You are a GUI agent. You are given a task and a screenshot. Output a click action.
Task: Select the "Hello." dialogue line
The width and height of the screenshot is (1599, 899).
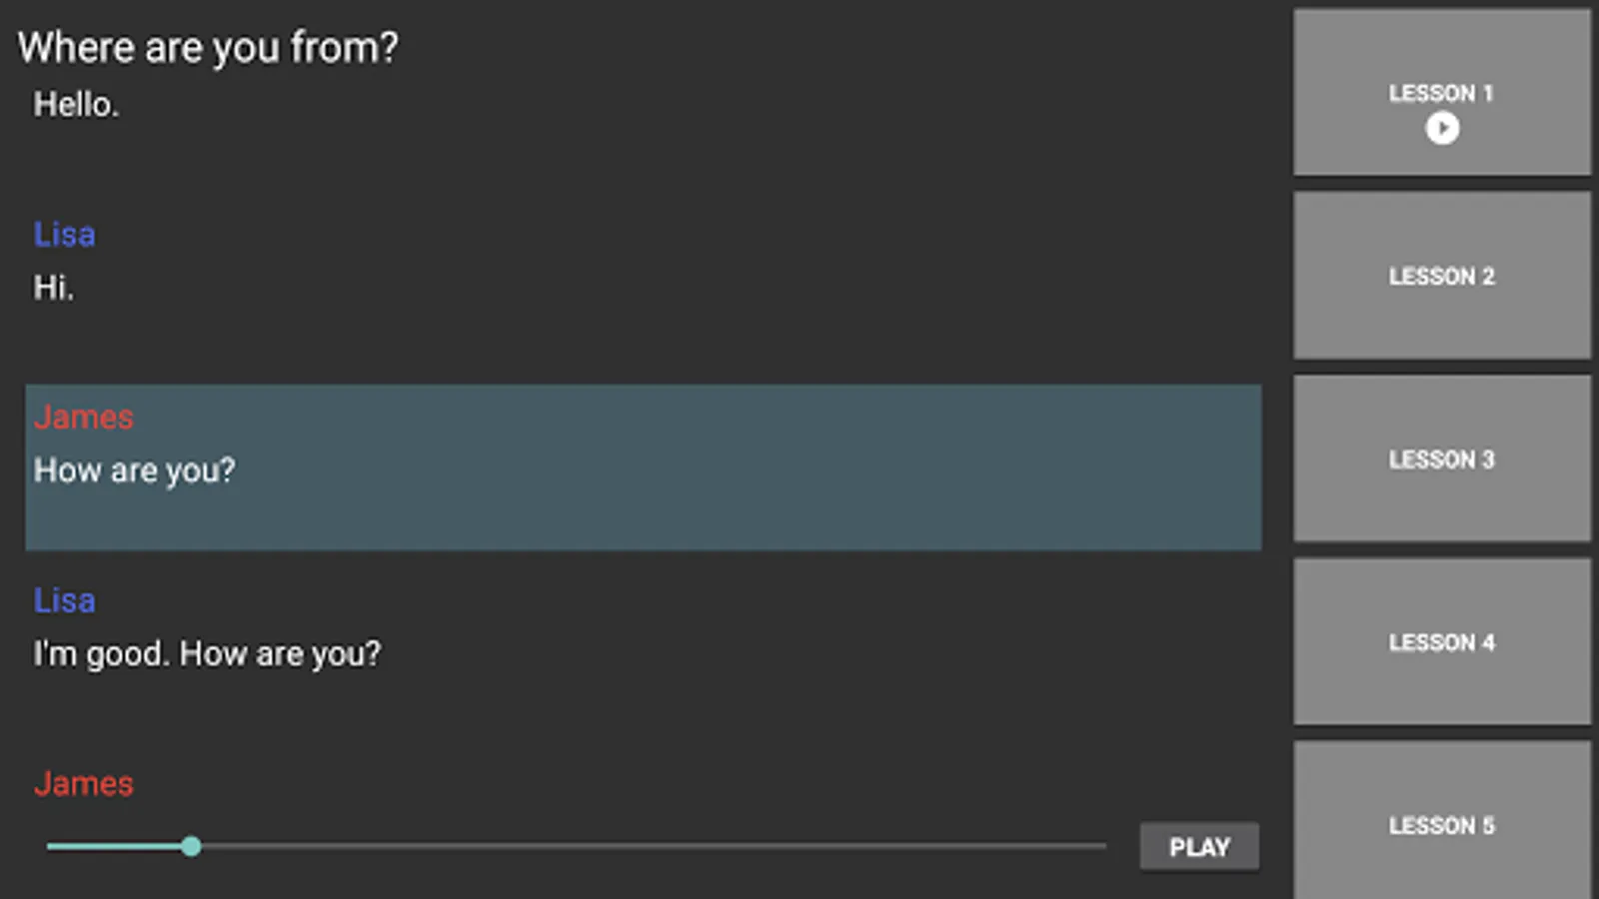76,105
